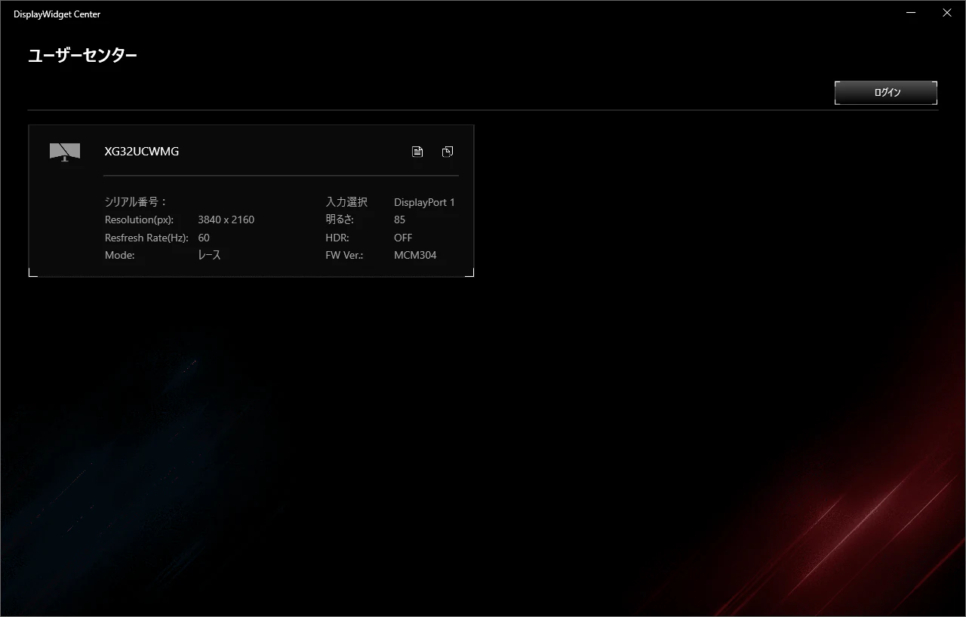Click the HDR status OFF value

pyautogui.click(x=403, y=238)
